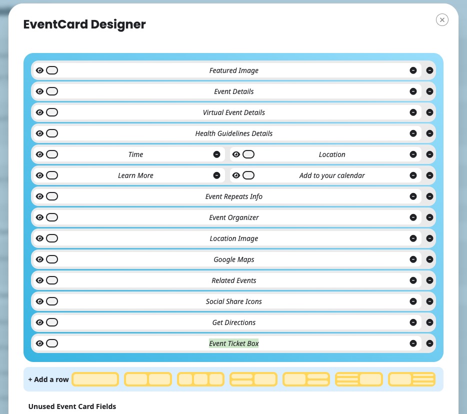
Task: Remove the Related Events field
Action: pos(413,280)
